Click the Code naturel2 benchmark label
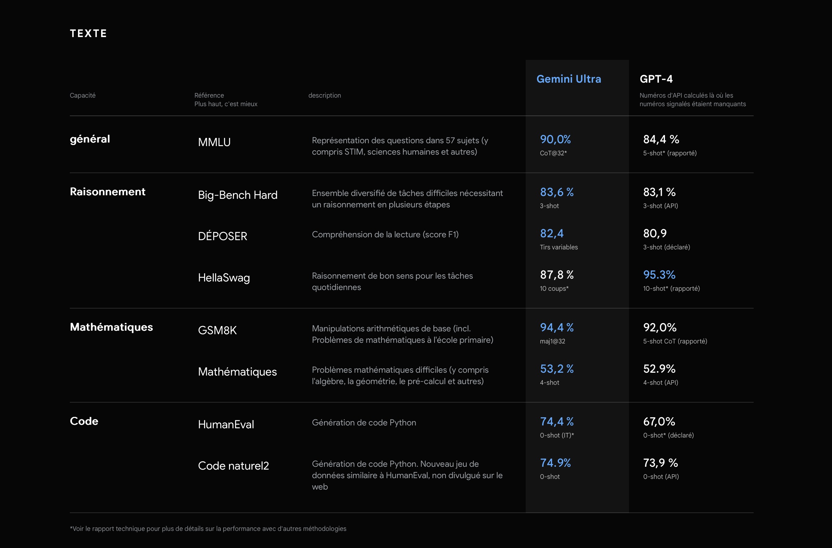 pyautogui.click(x=233, y=466)
